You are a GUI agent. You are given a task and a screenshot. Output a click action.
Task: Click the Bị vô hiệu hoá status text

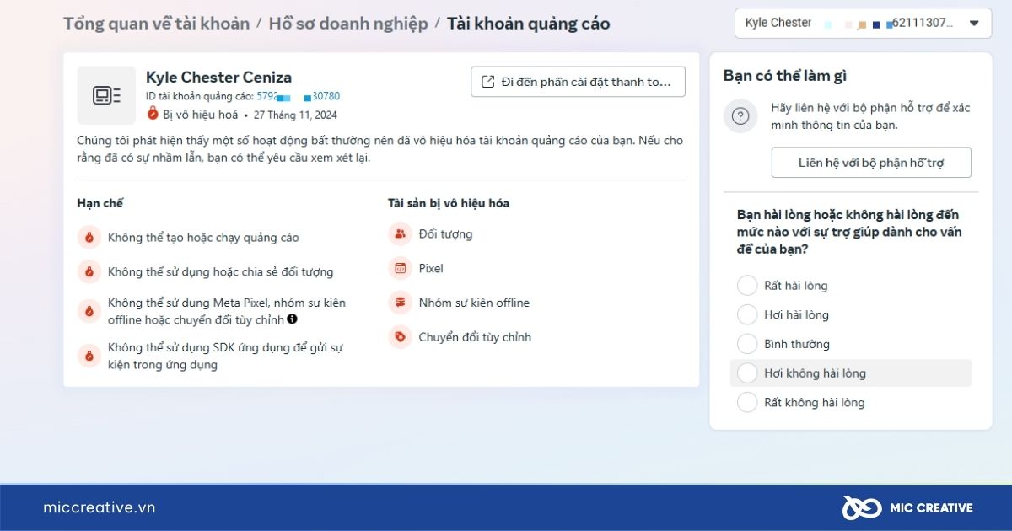(x=201, y=115)
